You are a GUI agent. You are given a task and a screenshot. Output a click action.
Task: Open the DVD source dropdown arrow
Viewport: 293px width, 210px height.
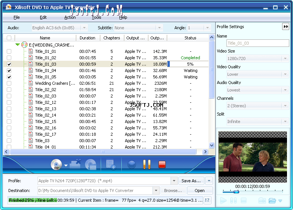point(66,165)
